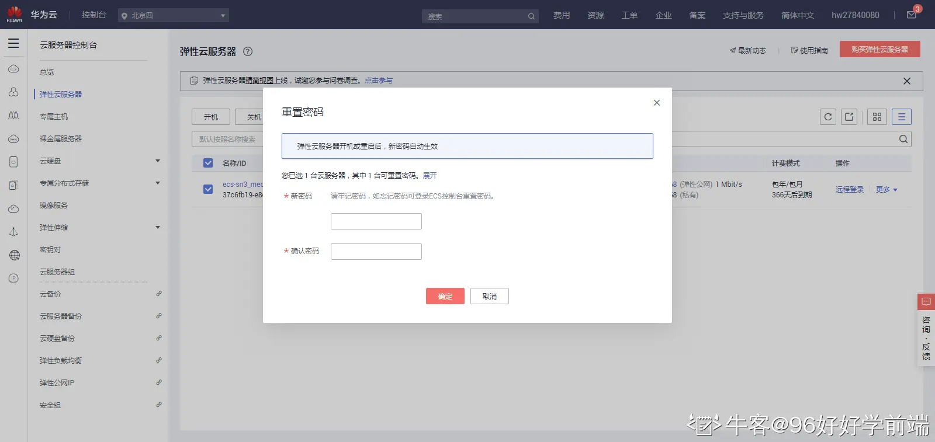
Task: Click the 开机 button
Action: coord(211,117)
